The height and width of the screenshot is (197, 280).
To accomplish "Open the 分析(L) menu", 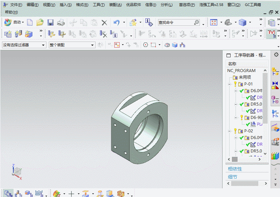I will pos(167,5).
